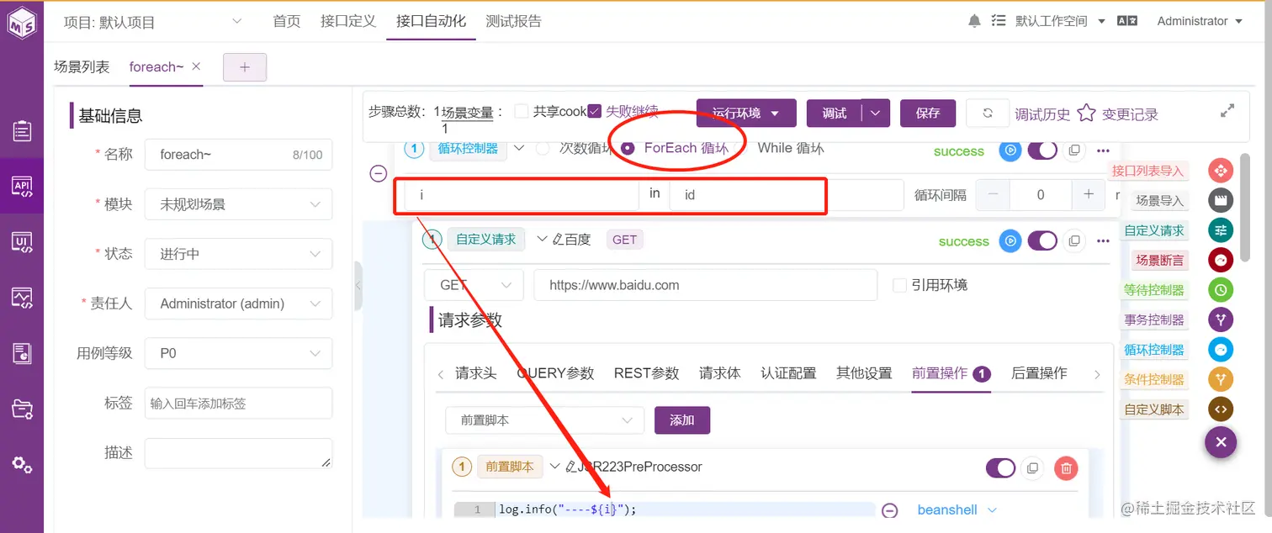Uncheck the 失败继续 checkbox
1272x533 pixels.
(594, 111)
